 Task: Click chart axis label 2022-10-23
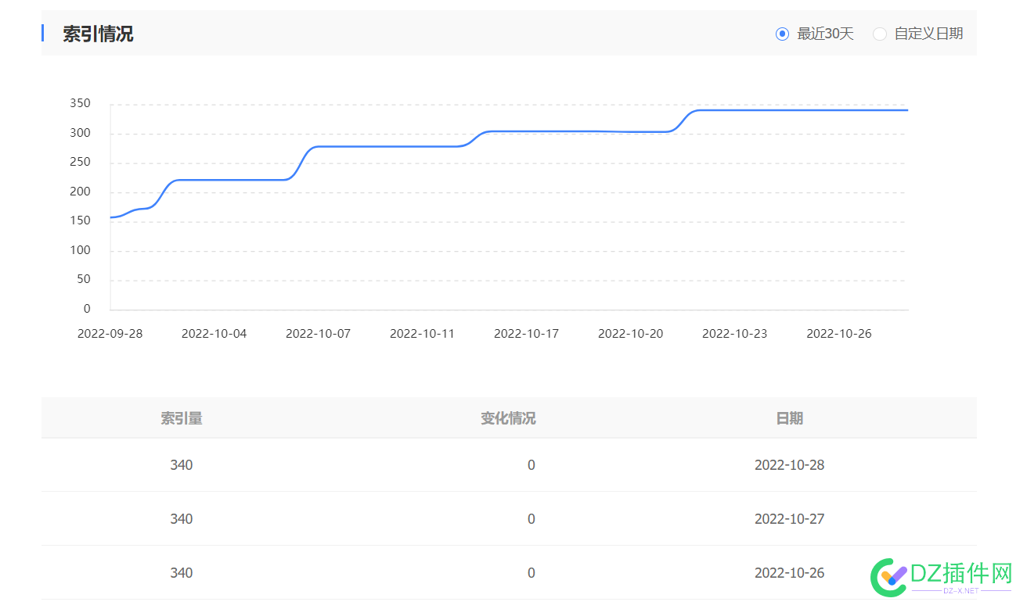[734, 334]
